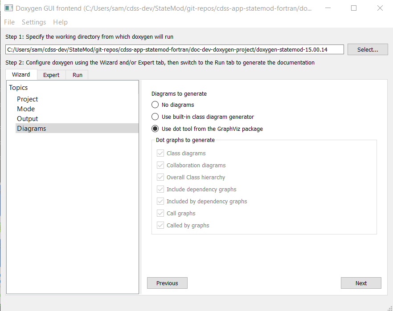Toggle the Call graphs checkbox
Screen dimensions: 393x311
(160, 213)
